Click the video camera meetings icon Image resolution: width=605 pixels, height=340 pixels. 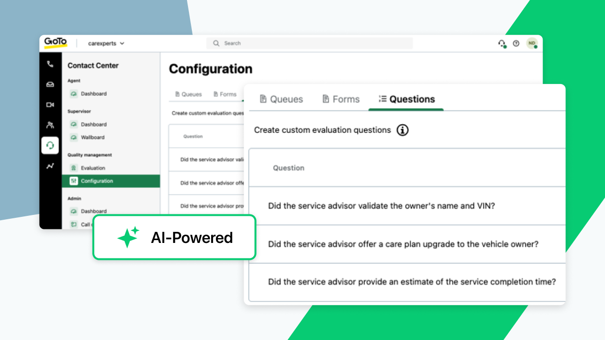tap(50, 105)
